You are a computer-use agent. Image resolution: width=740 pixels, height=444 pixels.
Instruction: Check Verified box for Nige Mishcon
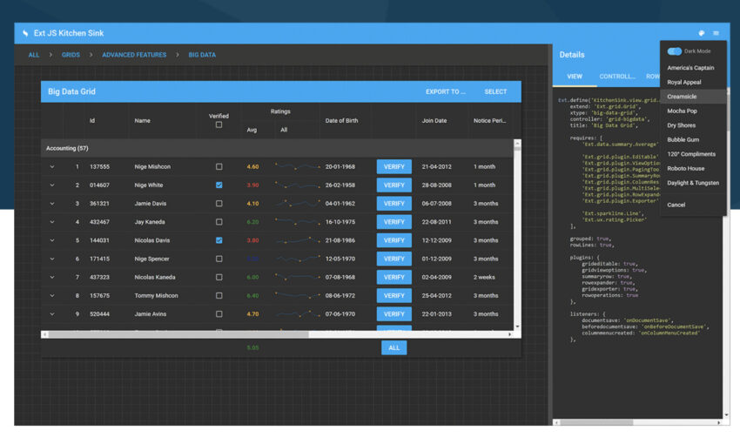(x=219, y=166)
